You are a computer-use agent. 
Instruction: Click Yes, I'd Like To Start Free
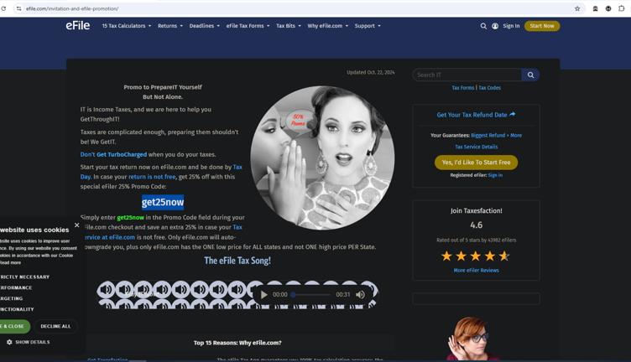[x=476, y=163]
